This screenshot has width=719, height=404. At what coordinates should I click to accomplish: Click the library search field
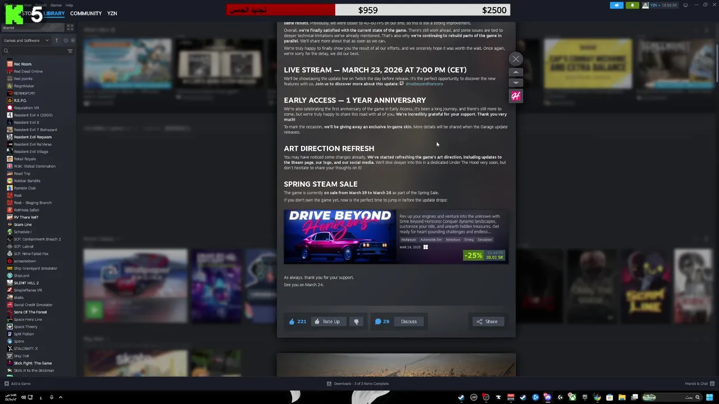coord(34,51)
